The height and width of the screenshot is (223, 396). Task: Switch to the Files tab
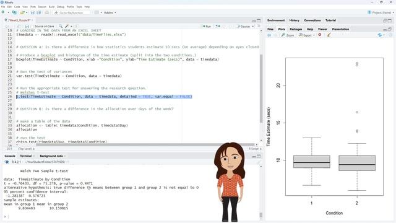coord(270,29)
